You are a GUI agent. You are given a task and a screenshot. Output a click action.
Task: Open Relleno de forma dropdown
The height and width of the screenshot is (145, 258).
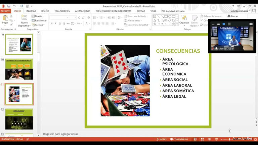tap(211, 16)
